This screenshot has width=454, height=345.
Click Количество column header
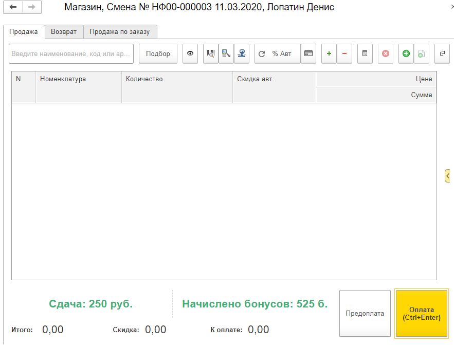(177, 87)
